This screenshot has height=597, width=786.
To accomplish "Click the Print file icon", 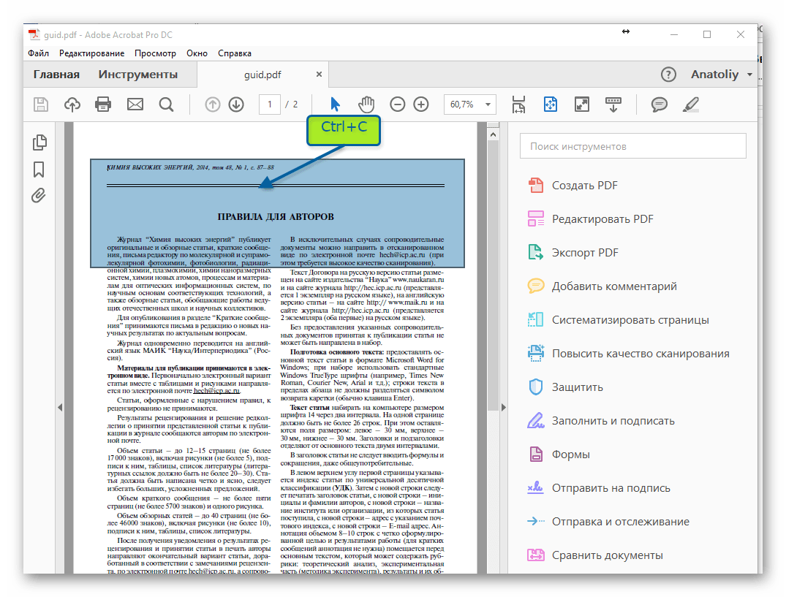I will 104,104.
